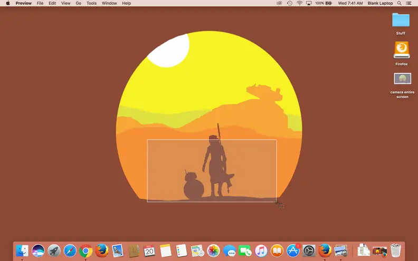Open Notes app in Dock
The image size is (418, 261).
166,250
